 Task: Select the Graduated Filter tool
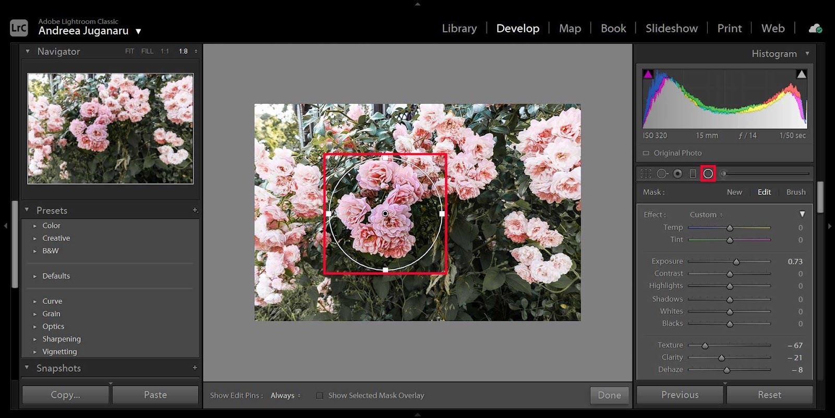coord(693,174)
